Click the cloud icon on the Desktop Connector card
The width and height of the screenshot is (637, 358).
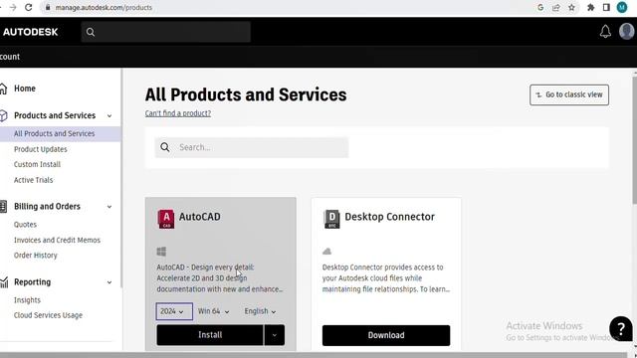327,252
